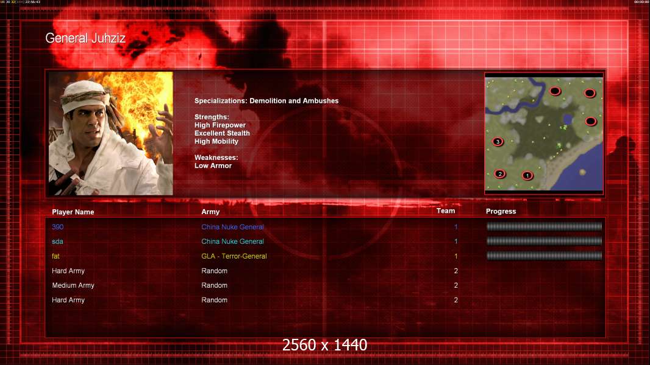This screenshot has width=650, height=365.
Task: Click the Progress column header
Action: pyautogui.click(x=501, y=211)
